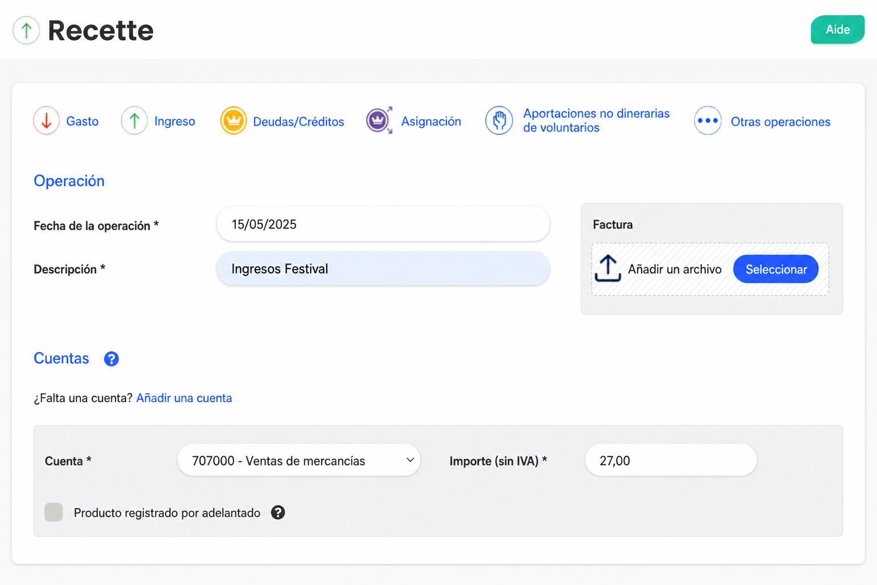Click the green Ingreso up-arrow icon
This screenshot has width=877, height=585.
(x=134, y=121)
